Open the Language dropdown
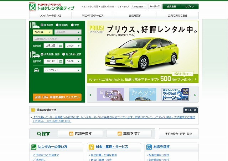The height and width of the screenshot is (161, 228). point(138,6)
